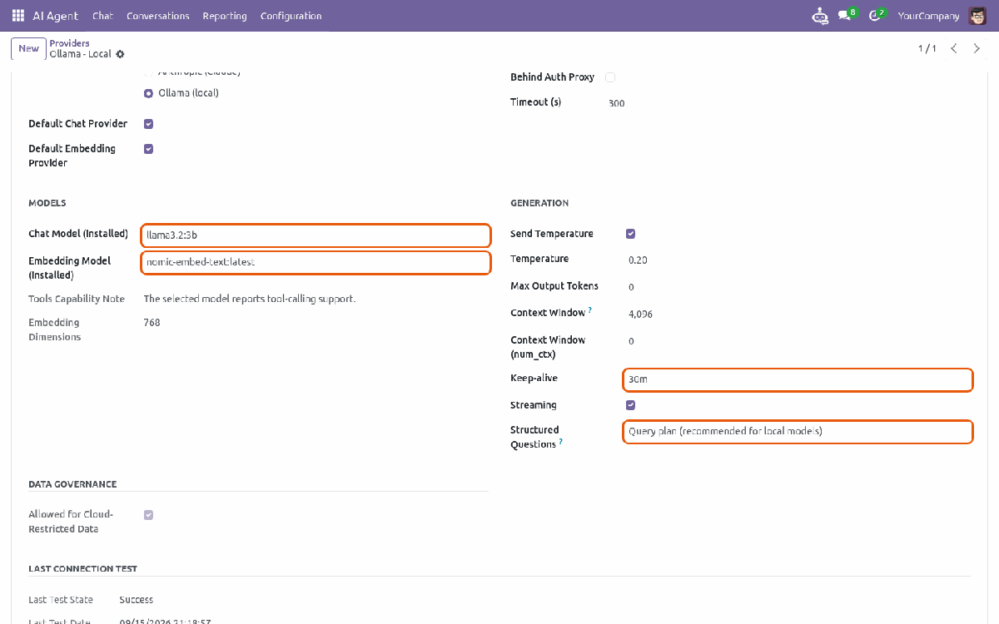Open the user avatar menu

click(x=977, y=16)
